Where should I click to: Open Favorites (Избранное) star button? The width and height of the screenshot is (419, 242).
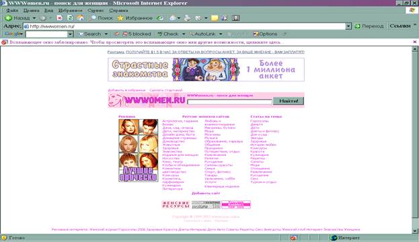(135, 18)
